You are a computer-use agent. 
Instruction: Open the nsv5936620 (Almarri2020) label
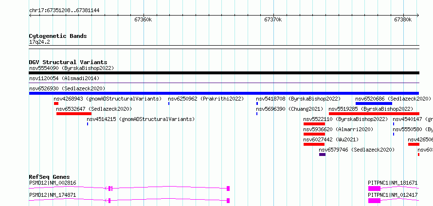tap(338, 129)
